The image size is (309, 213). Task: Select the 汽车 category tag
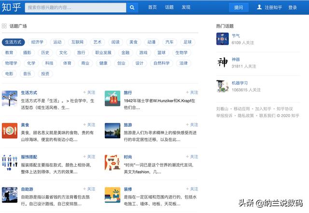click(169, 42)
